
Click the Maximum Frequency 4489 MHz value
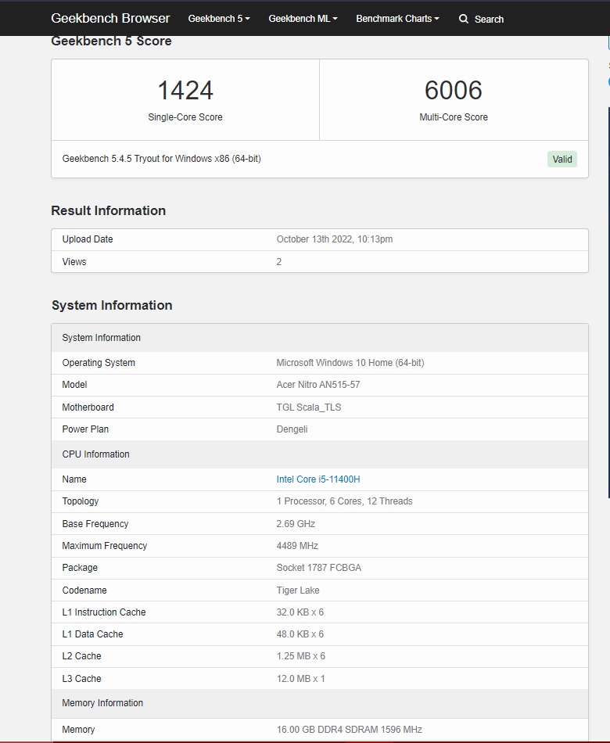pos(297,546)
